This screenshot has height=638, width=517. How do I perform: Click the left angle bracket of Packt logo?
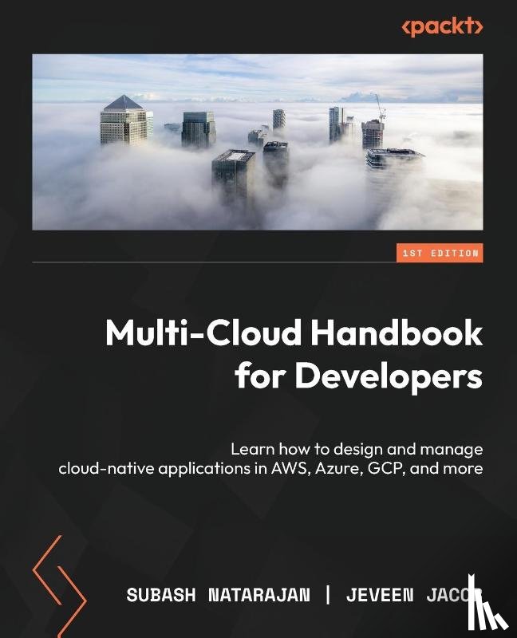tap(406, 27)
